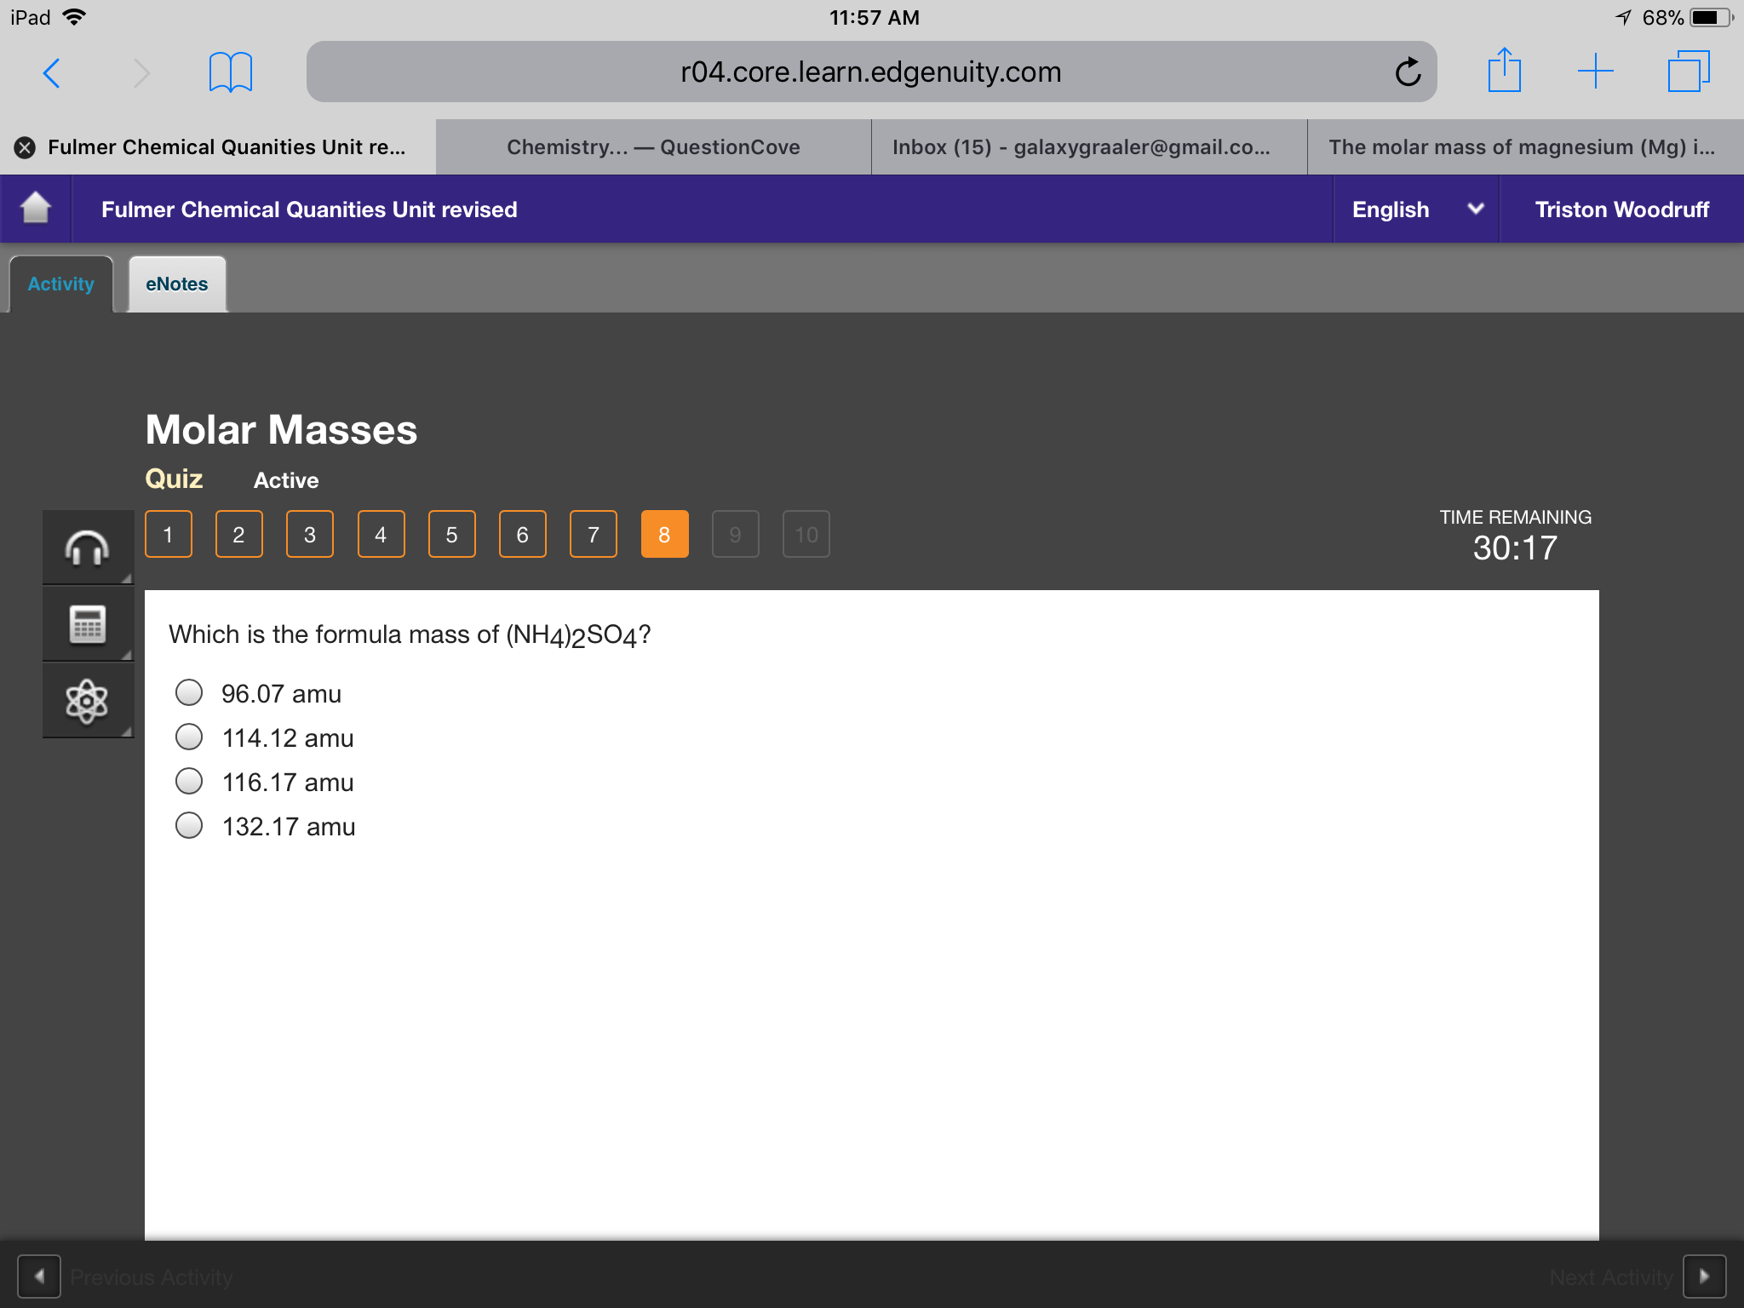This screenshot has height=1308, width=1744.
Task: Select the 96.07 amu answer
Action: pyautogui.click(x=189, y=692)
